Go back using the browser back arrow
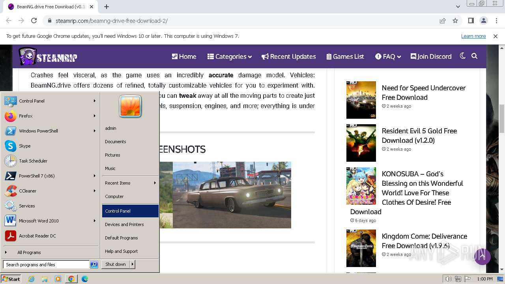Image resolution: width=505 pixels, height=284 pixels. 9,21
